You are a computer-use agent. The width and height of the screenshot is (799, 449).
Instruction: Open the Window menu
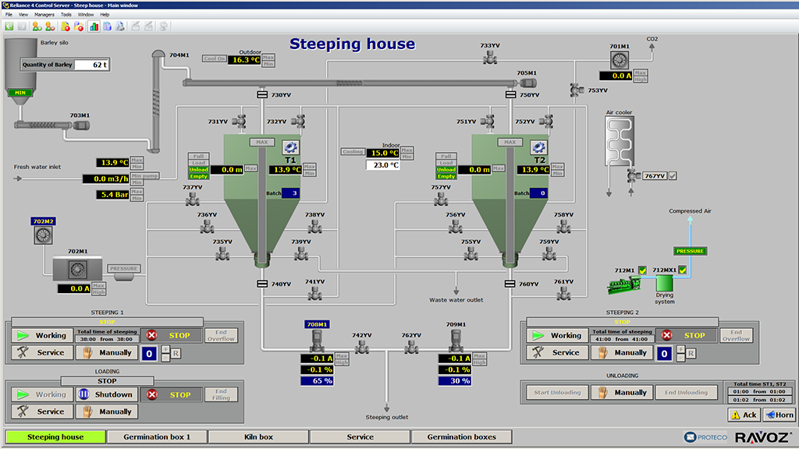tap(86, 15)
